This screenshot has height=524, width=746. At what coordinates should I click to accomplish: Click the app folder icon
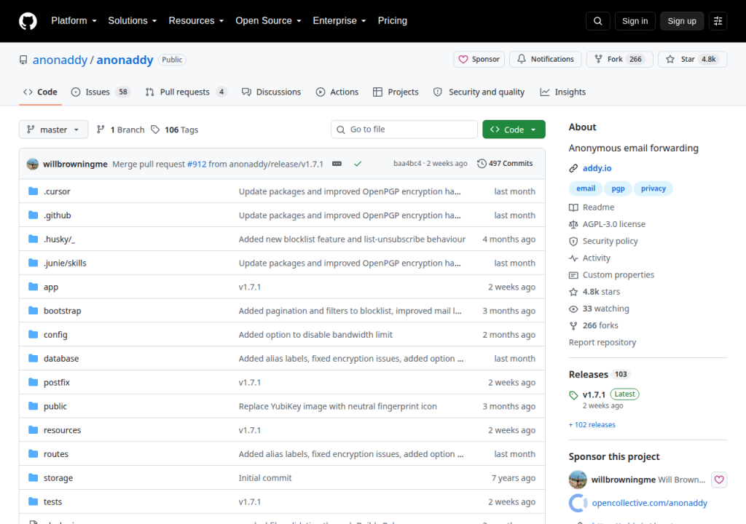[x=33, y=287]
